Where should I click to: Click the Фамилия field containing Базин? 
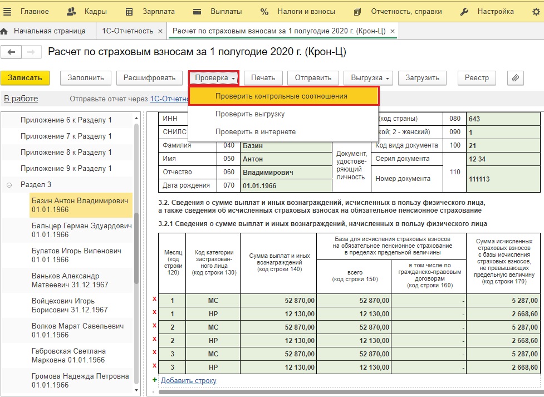[286, 146]
